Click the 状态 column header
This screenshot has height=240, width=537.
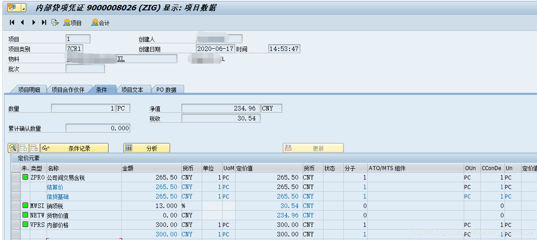[333, 168]
